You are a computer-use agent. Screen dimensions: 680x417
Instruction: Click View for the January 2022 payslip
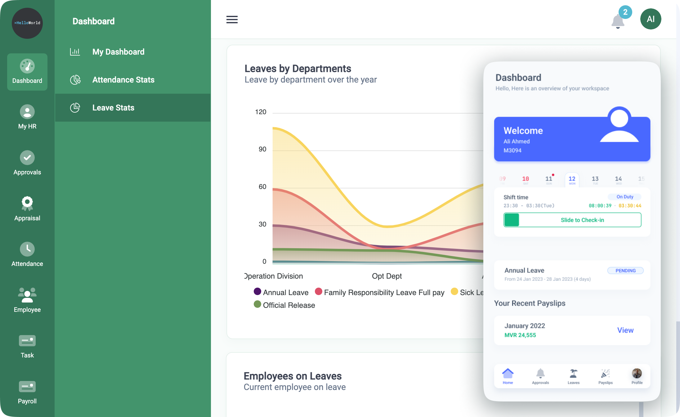coord(625,330)
